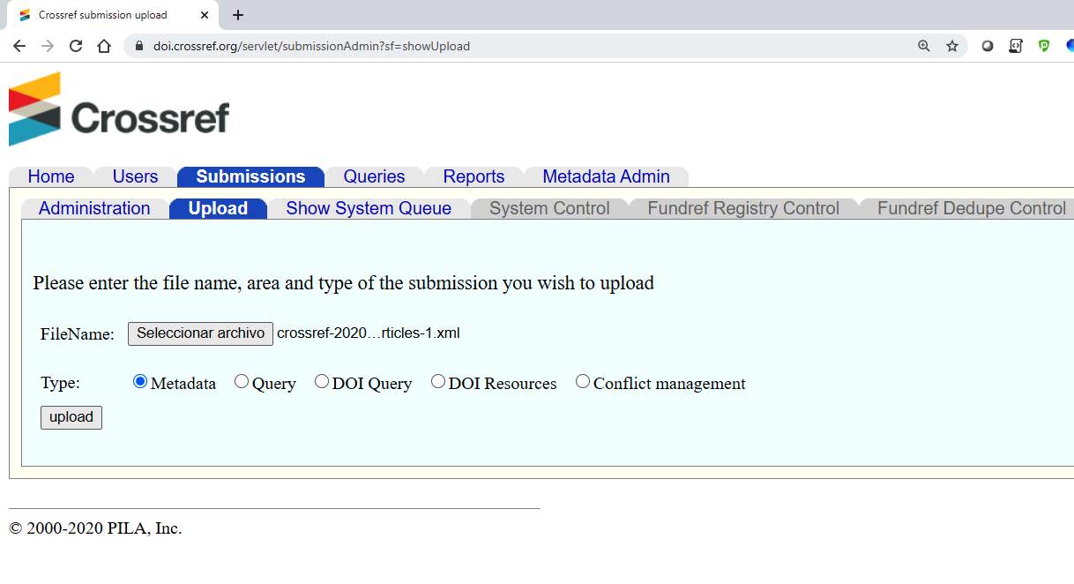Open the Reports section
Viewport: 1074px width, 584px height.
(474, 176)
